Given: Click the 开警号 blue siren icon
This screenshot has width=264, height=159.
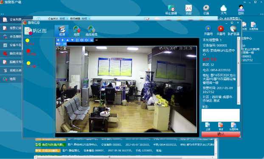Looking at the screenshot, I should click(x=208, y=28).
